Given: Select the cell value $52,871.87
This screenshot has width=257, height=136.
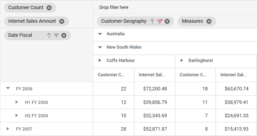Looking at the screenshot, I should 155,129.
